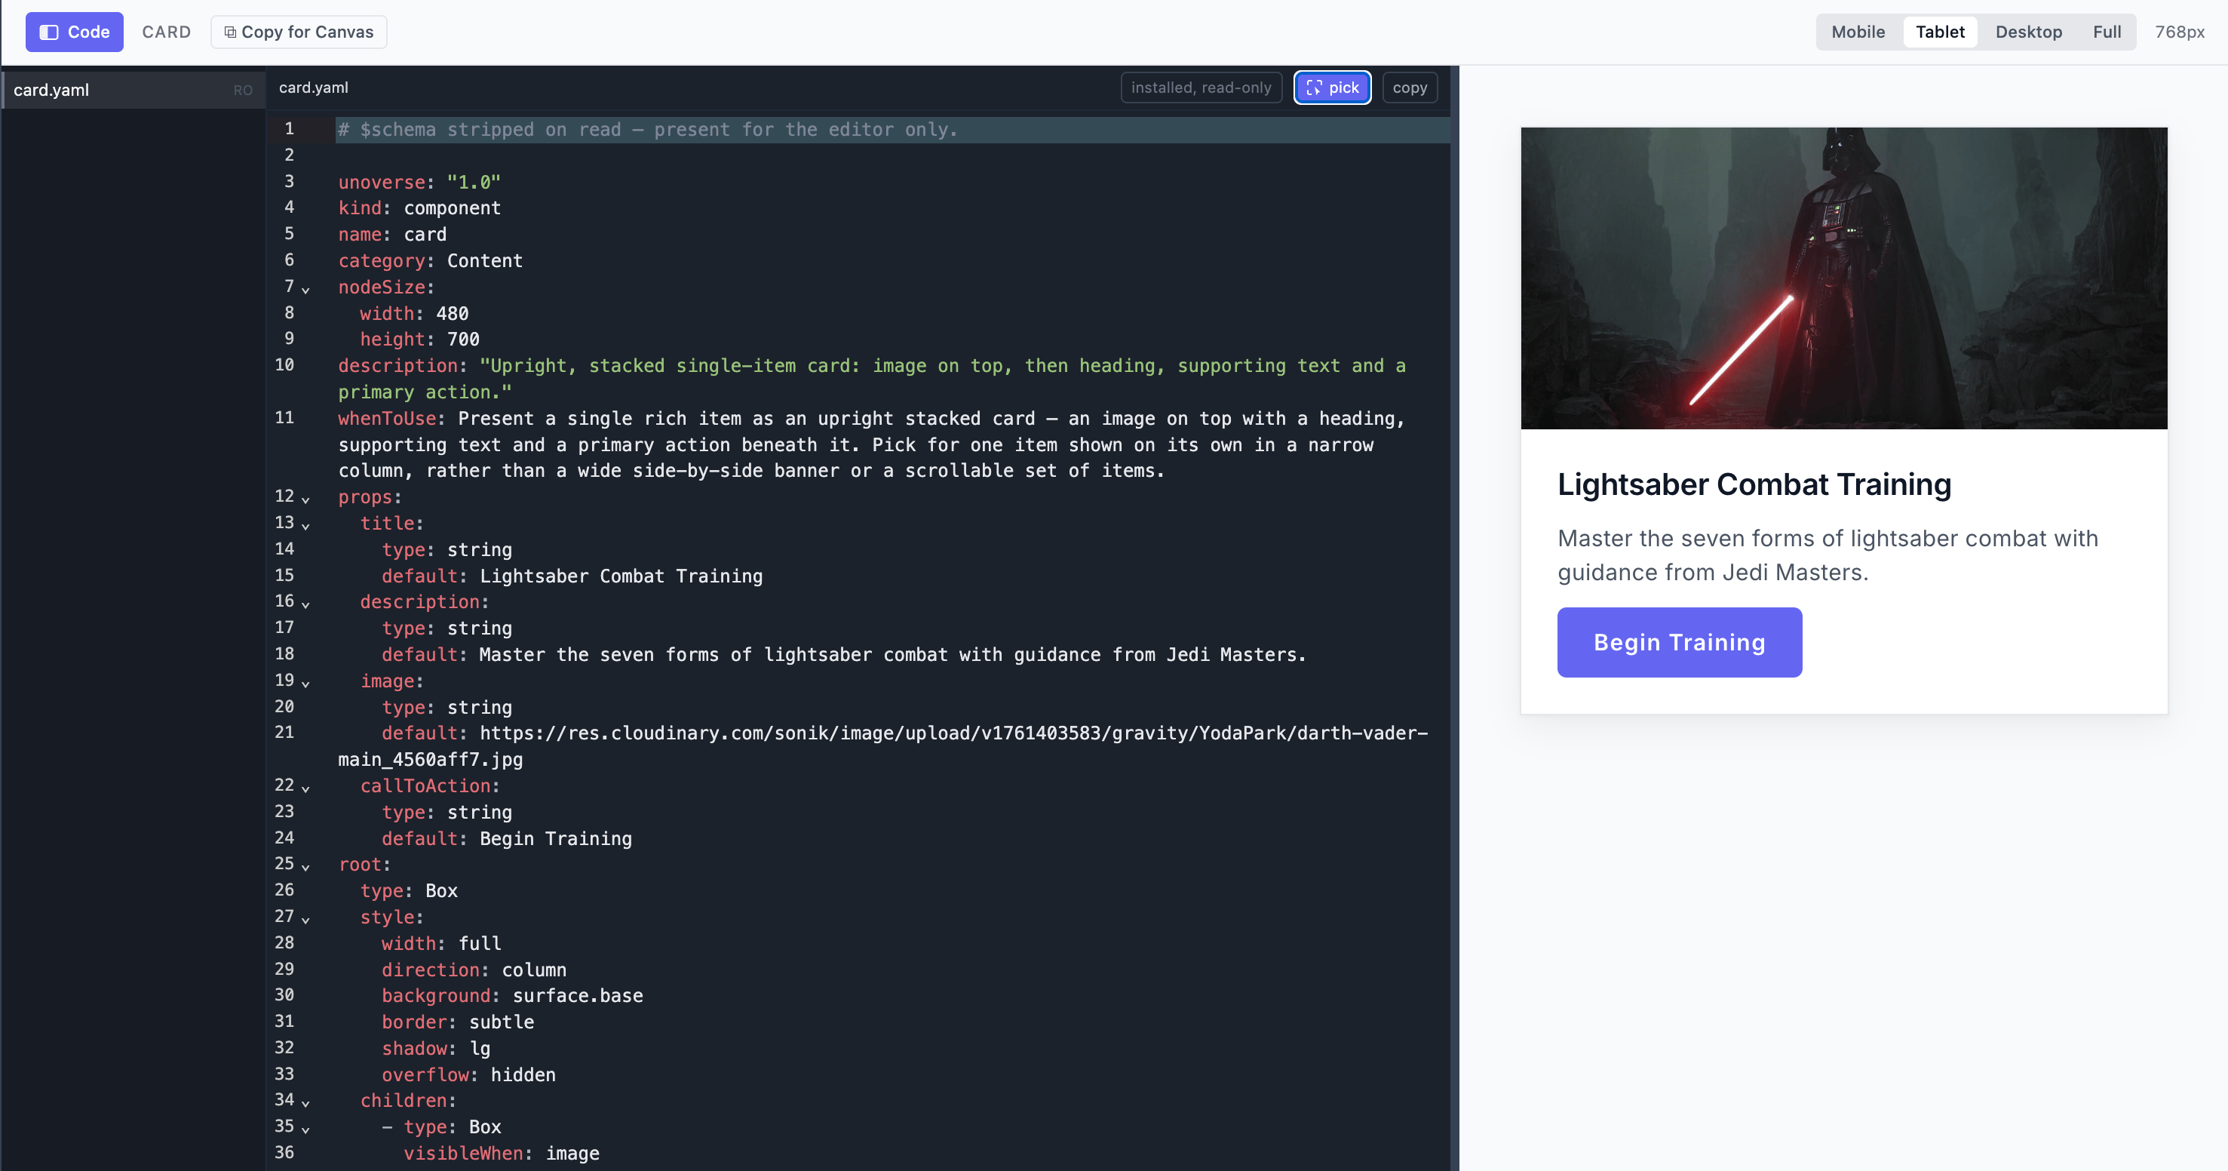Click Begin Training button in preview
This screenshot has height=1171, width=2228.
pos(1679,642)
